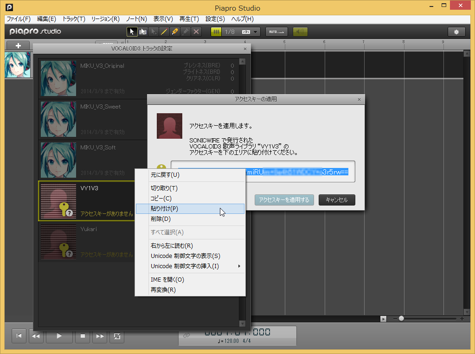Select MIKU_V3_Sweet voice bank
475x354 pixels.
coord(93,119)
